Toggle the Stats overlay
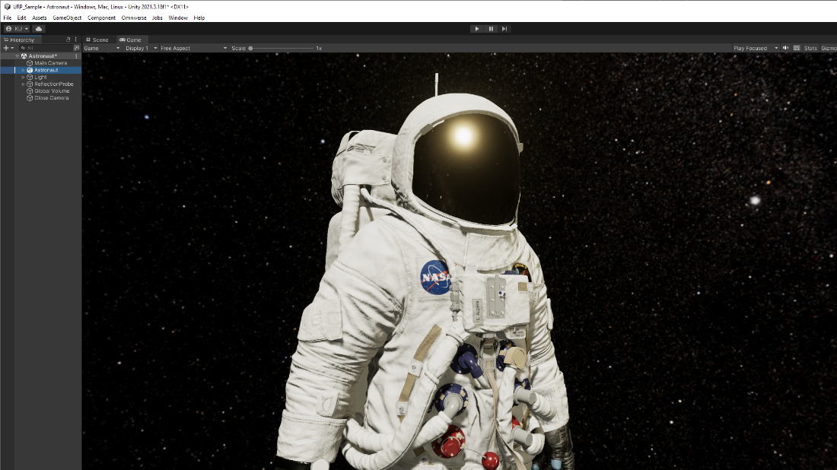 point(810,48)
